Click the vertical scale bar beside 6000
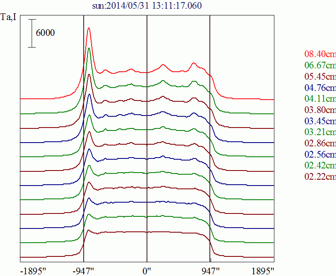The image size is (336, 276). click(32, 33)
